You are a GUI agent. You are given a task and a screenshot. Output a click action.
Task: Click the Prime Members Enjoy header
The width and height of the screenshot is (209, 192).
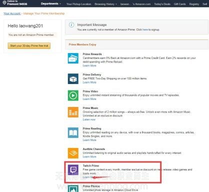(x=82, y=44)
